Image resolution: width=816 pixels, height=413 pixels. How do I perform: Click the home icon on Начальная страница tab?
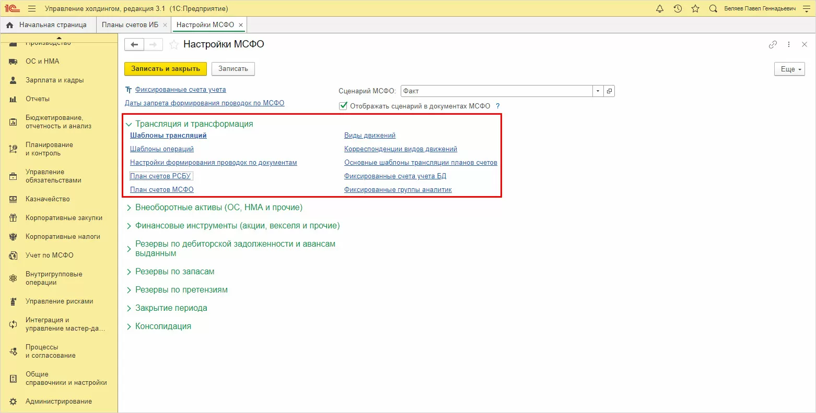click(9, 25)
